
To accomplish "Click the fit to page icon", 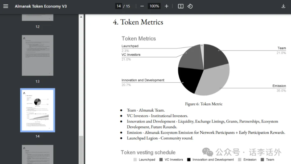I will [181, 6].
